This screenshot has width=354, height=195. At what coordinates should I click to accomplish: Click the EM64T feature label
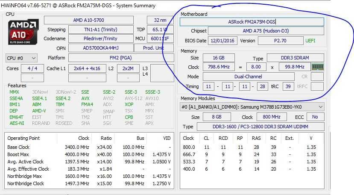coord(16,117)
